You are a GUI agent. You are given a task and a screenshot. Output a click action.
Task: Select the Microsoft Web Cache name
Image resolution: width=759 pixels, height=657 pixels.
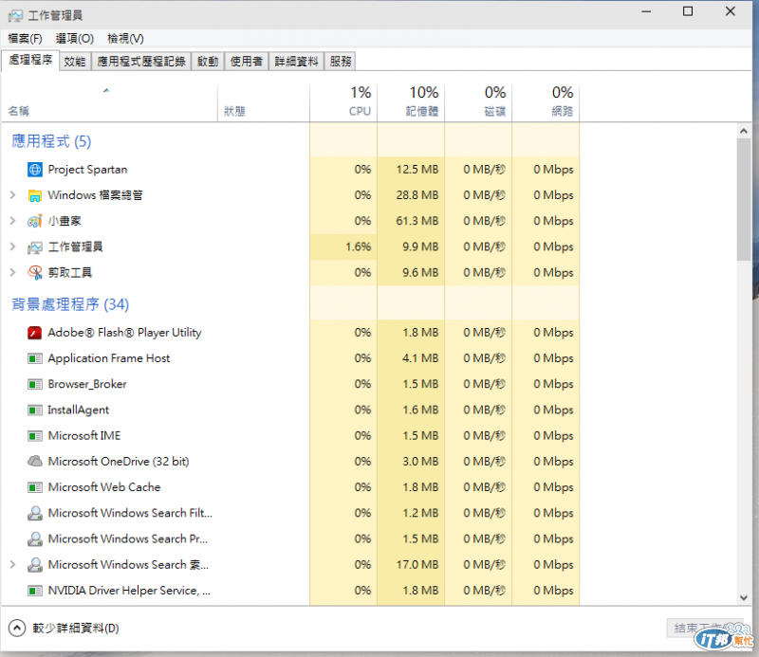coord(104,487)
